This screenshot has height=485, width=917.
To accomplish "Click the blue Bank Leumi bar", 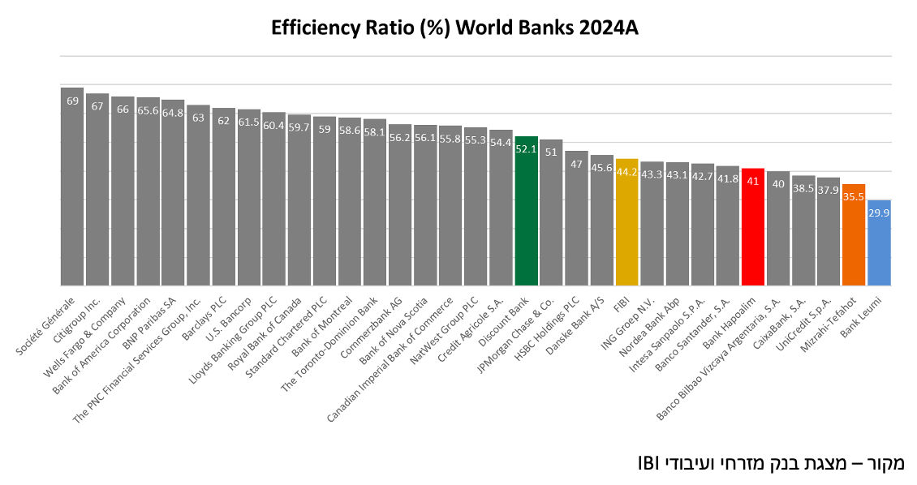I will click(879, 243).
